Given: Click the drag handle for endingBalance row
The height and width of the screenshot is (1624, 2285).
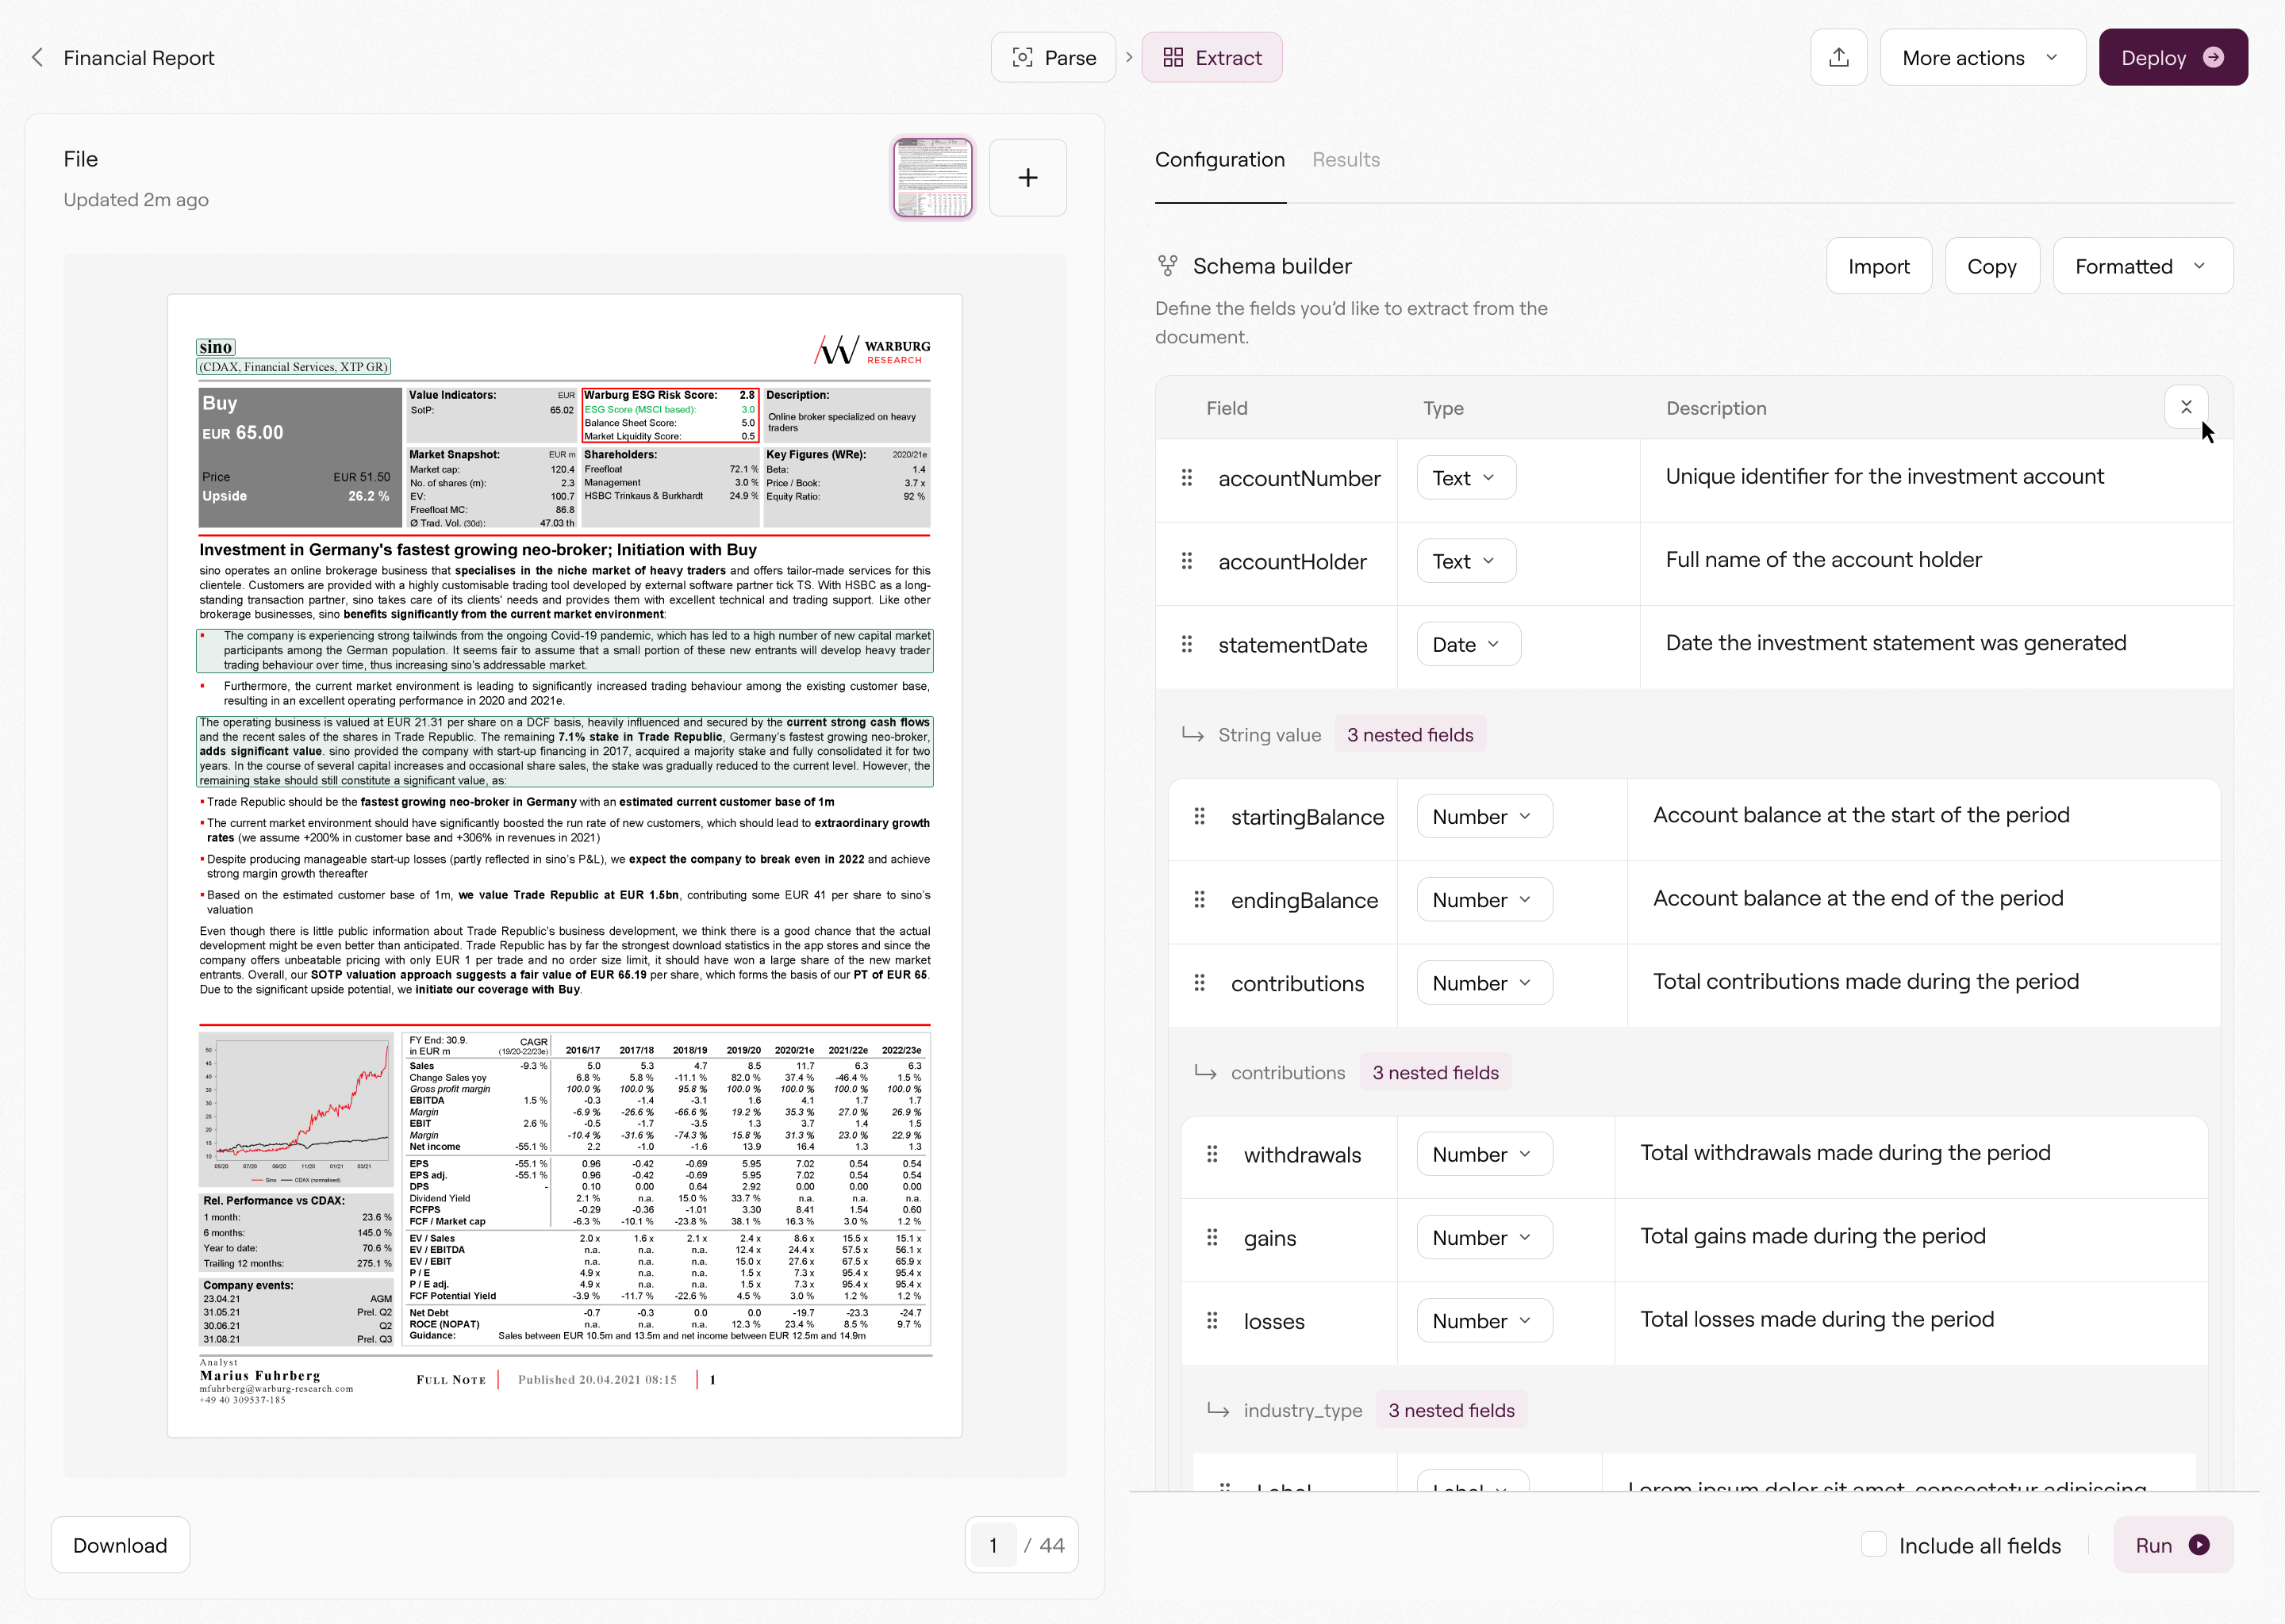Looking at the screenshot, I should click(1200, 900).
